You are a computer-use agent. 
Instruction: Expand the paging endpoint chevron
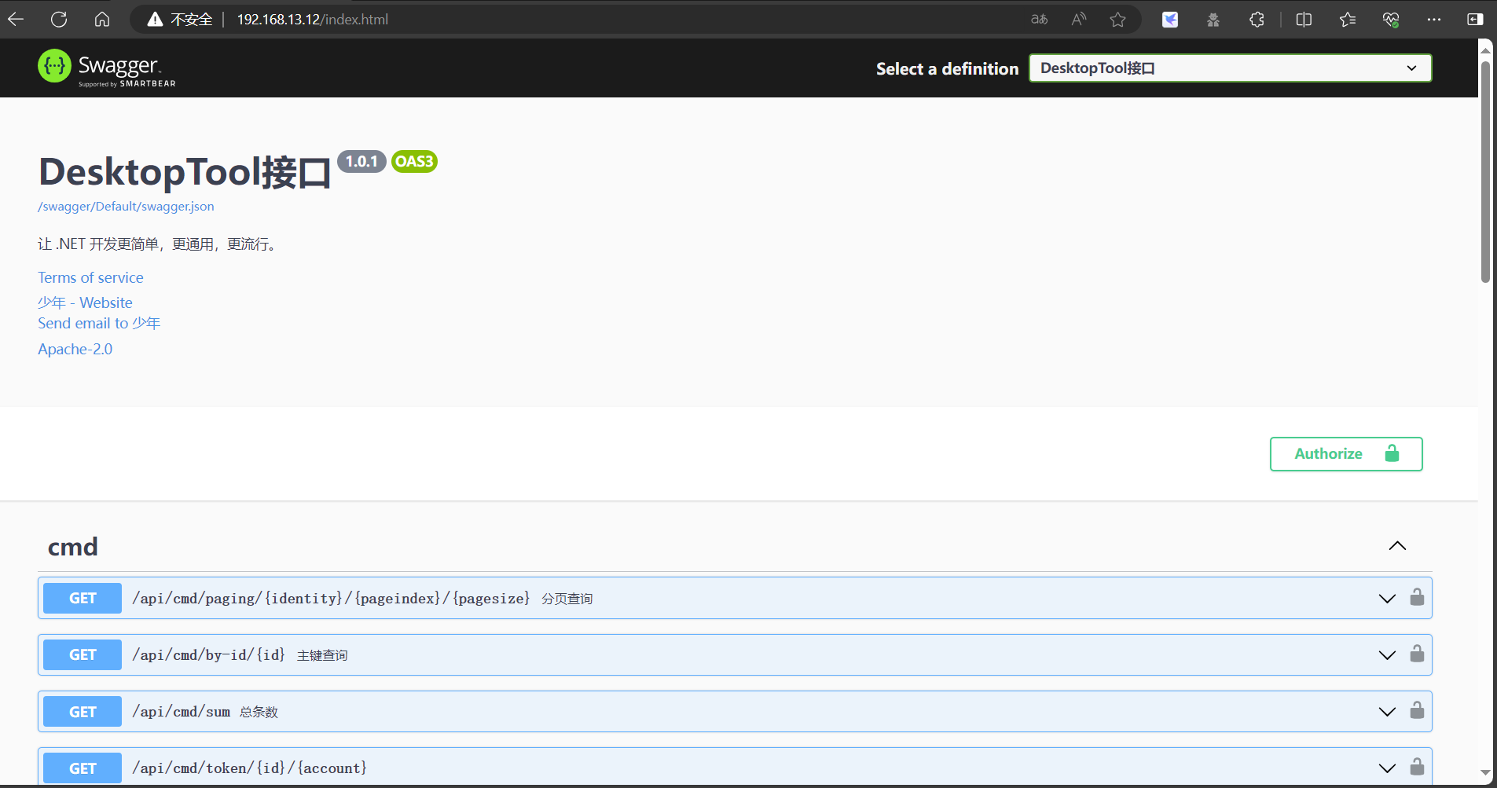coord(1387,599)
